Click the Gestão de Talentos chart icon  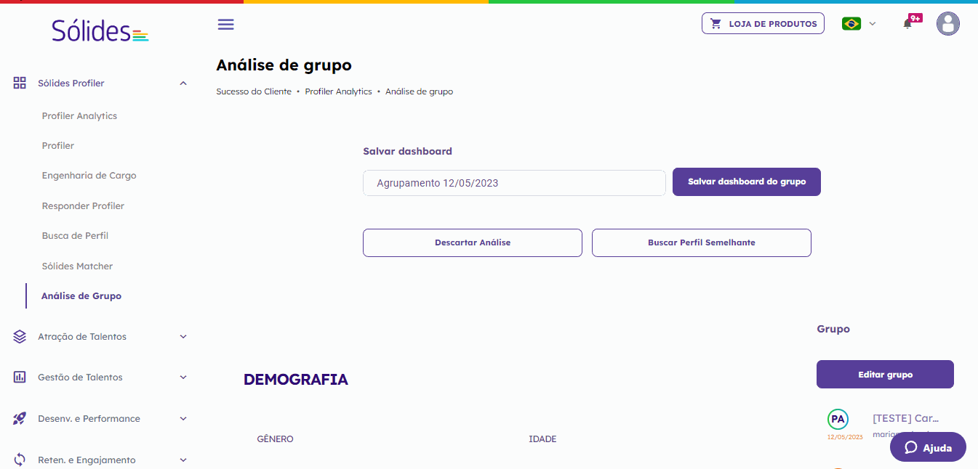[20, 378]
